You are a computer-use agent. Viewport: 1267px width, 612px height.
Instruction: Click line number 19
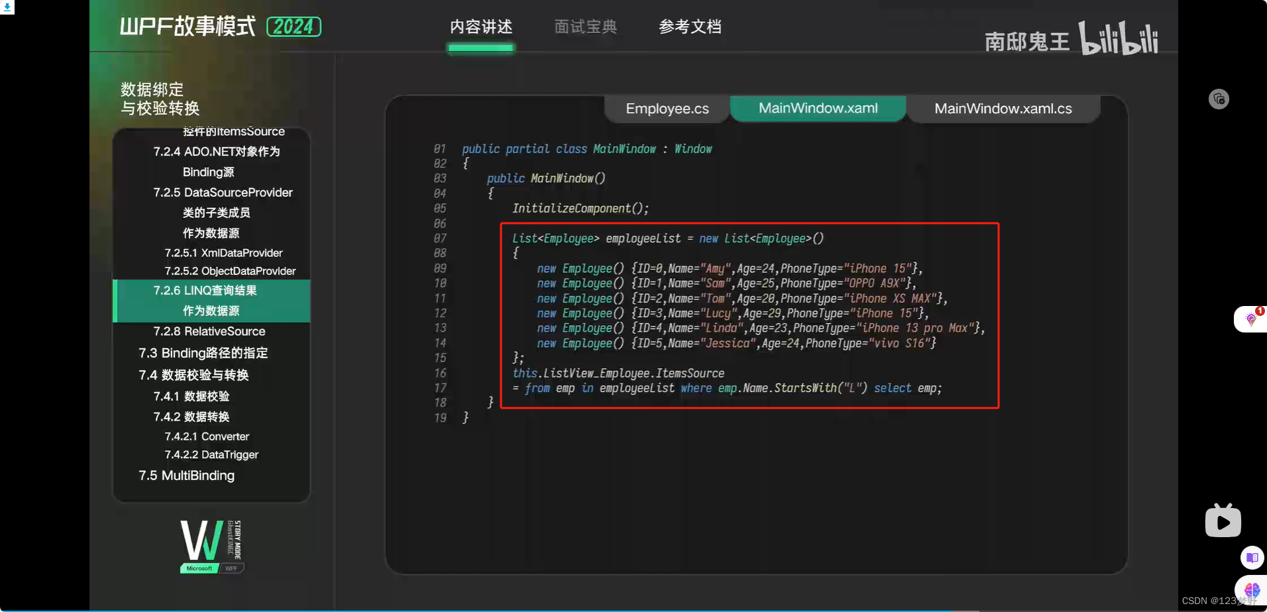point(440,418)
